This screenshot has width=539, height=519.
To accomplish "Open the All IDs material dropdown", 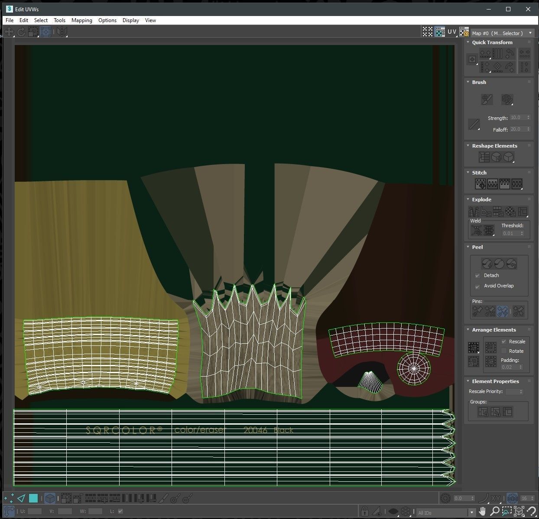I will pos(446,513).
